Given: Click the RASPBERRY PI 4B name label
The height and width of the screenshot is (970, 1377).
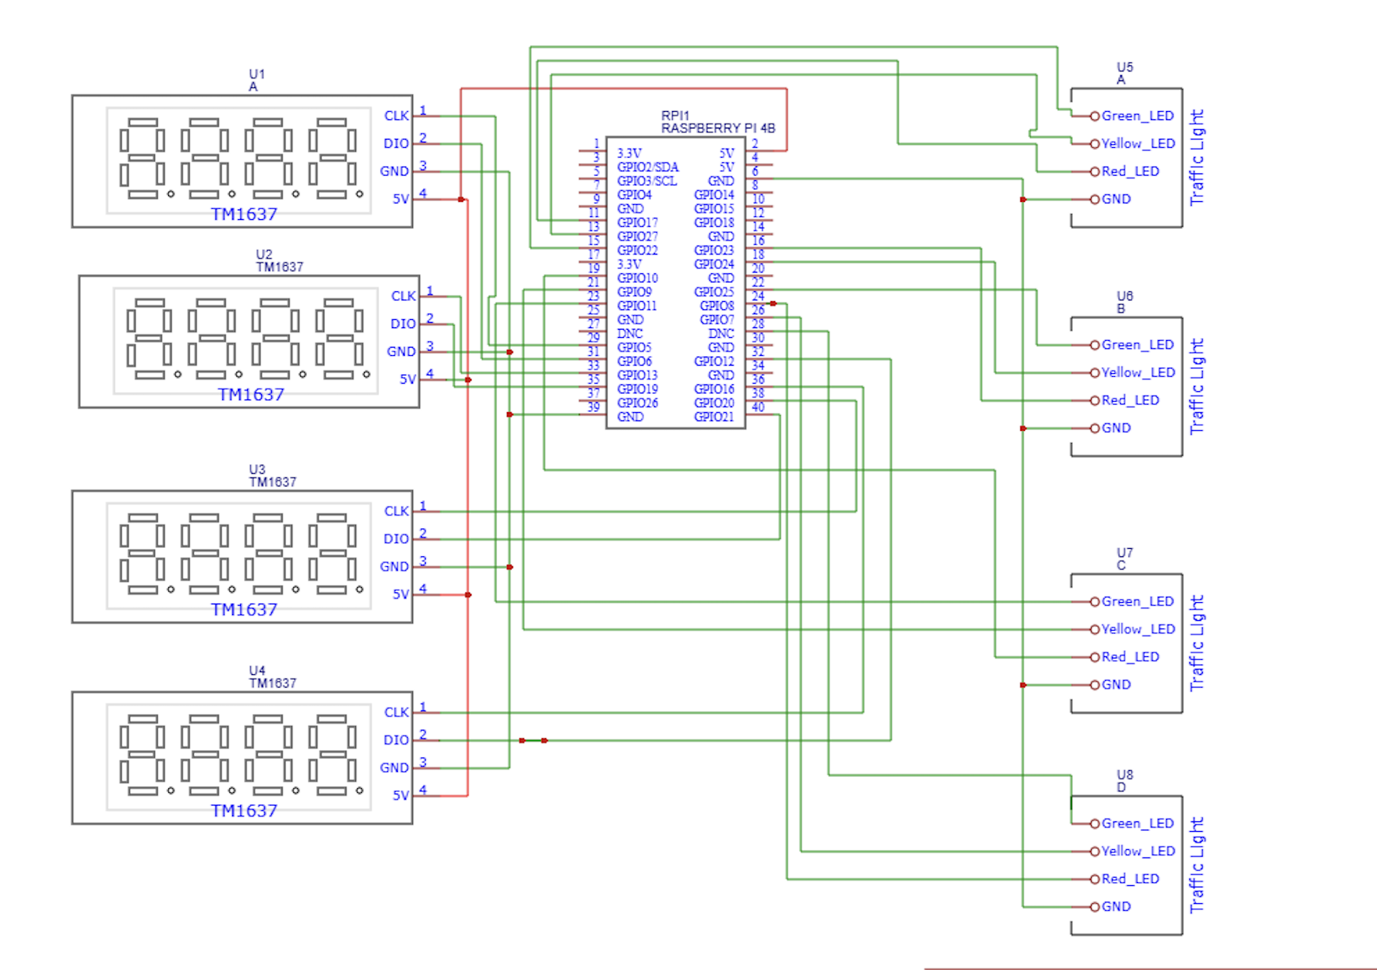Looking at the screenshot, I should click(718, 128).
